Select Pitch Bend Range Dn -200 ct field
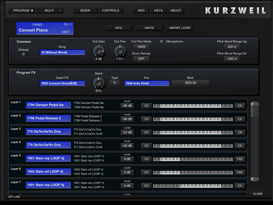The height and width of the screenshot is (205, 273). pos(232,59)
